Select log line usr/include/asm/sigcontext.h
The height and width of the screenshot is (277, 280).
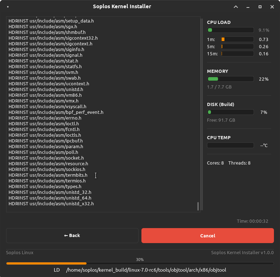50,44
